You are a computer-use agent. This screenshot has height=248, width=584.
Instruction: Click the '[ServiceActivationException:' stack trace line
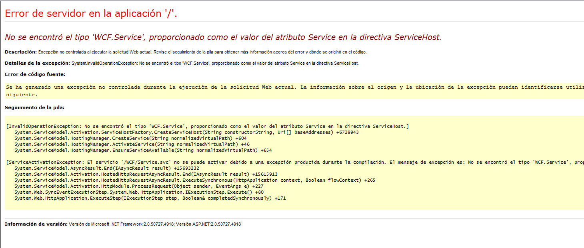[x=295, y=162]
